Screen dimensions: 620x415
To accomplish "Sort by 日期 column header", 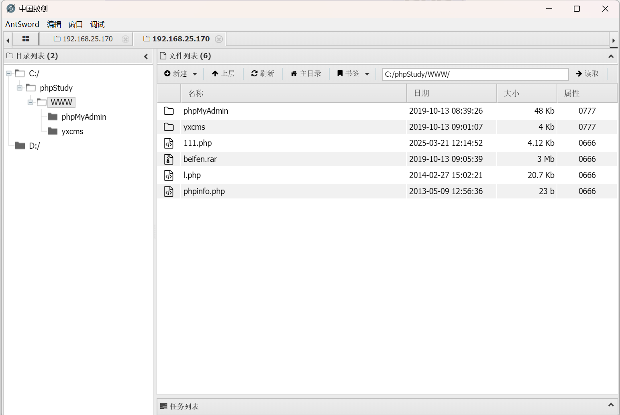I will [x=452, y=93].
